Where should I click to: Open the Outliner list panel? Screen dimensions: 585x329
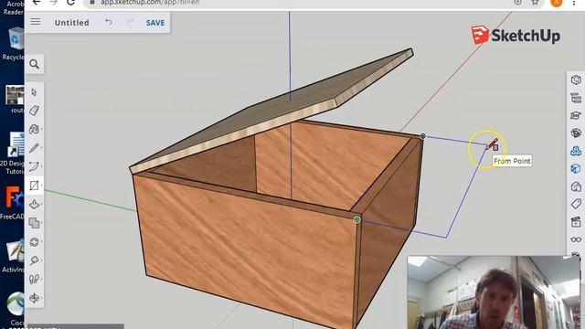576,98
